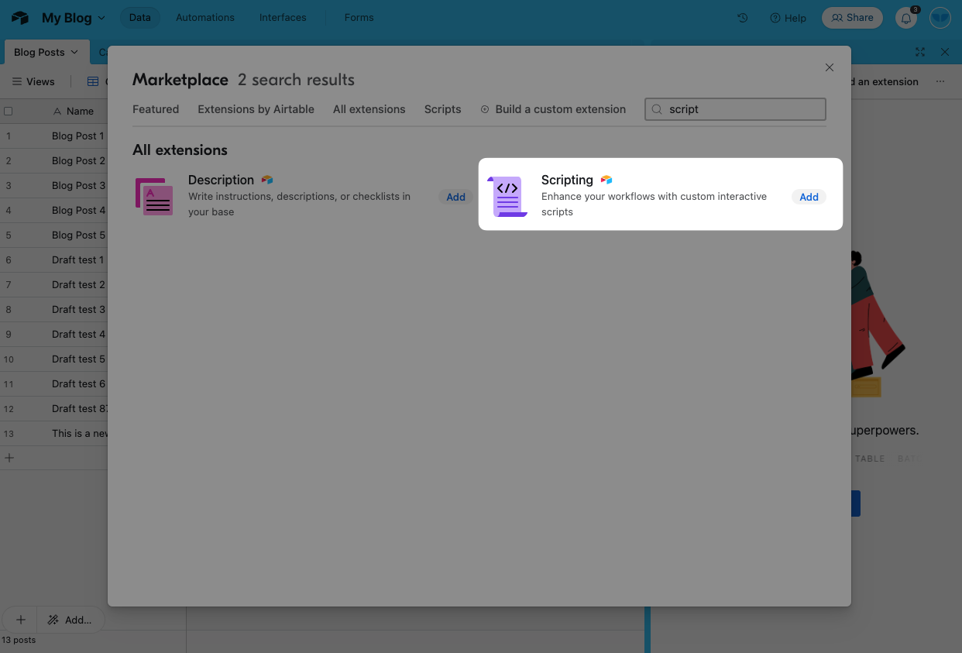962x653 pixels.
Task: Click the Name column header
Action: [x=74, y=111]
